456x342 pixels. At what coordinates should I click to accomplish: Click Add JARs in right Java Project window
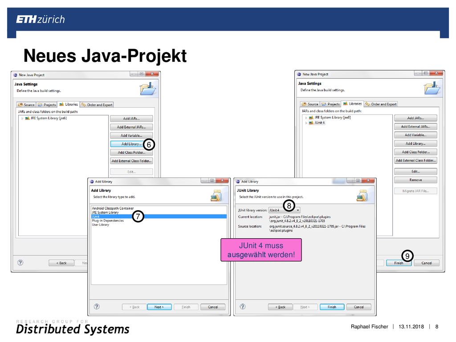(415, 118)
